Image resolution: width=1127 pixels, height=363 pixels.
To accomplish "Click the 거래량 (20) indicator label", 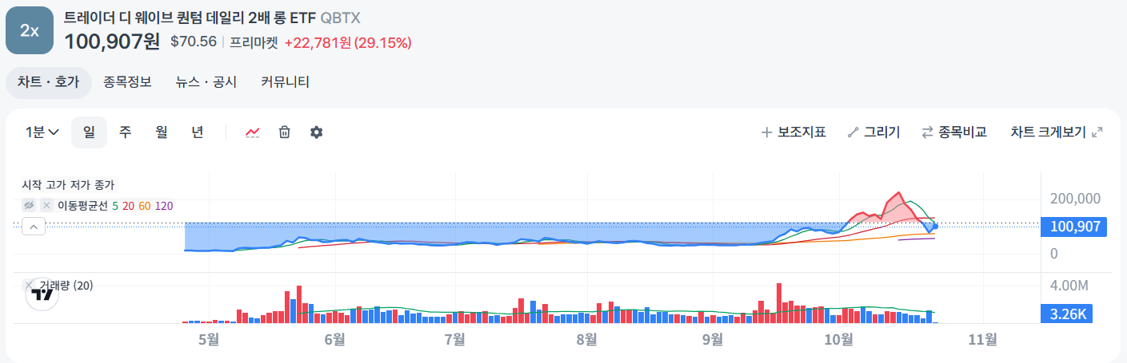I will coord(66,285).
